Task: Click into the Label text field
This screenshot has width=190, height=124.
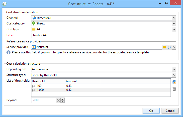Action: (x=103, y=35)
